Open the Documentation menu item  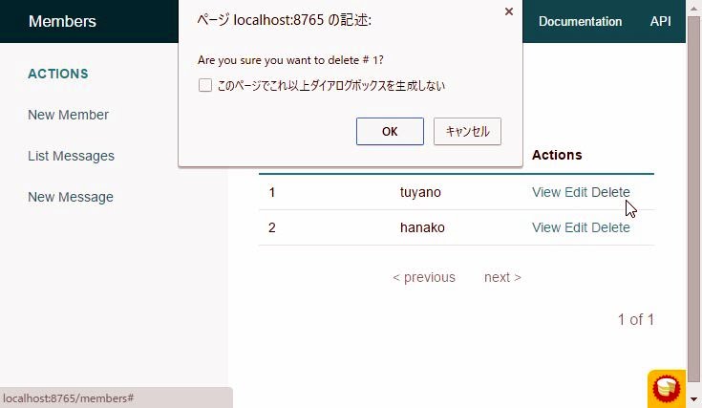(580, 21)
